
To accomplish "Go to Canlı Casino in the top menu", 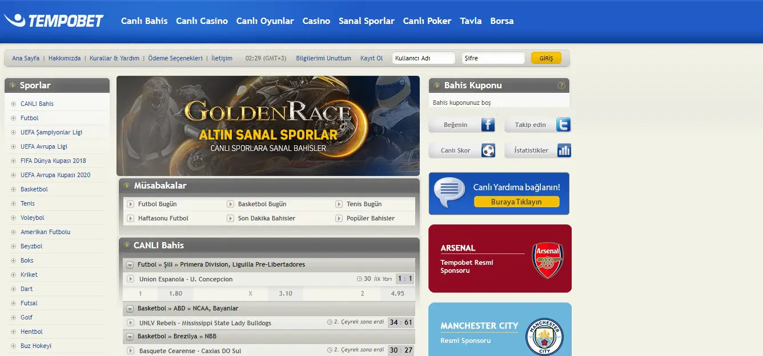I will [202, 21].
